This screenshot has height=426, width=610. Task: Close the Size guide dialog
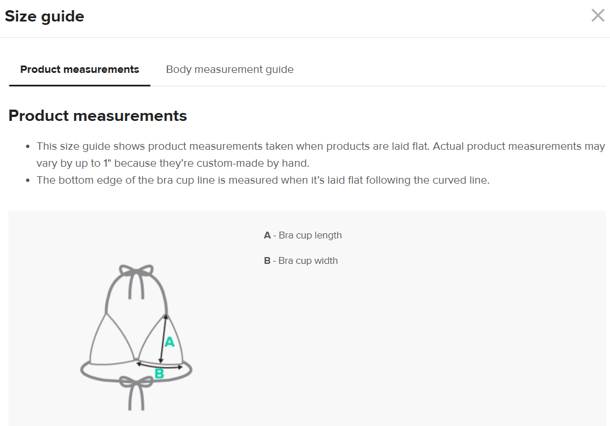(x=598, y=16)
